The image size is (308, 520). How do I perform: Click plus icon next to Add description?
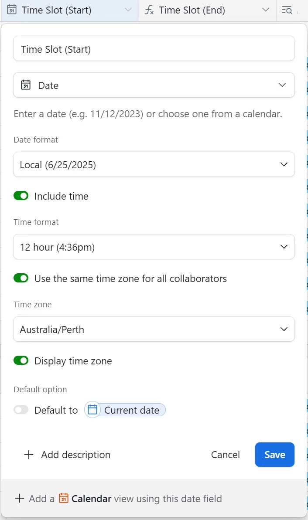29,455
